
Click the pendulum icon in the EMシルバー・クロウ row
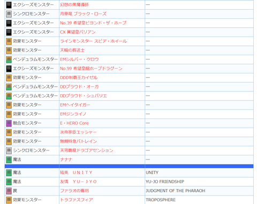click(x=9, y=59)
